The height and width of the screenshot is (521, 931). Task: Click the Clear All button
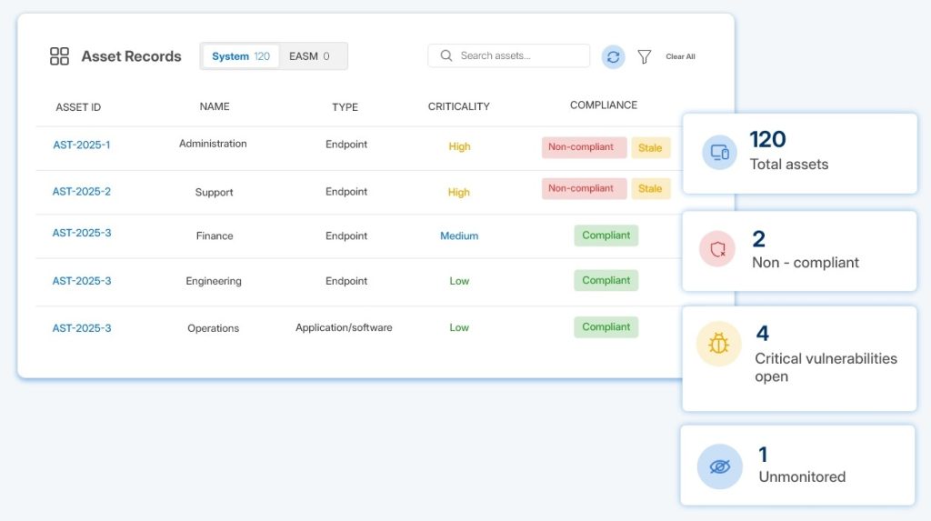680,56
